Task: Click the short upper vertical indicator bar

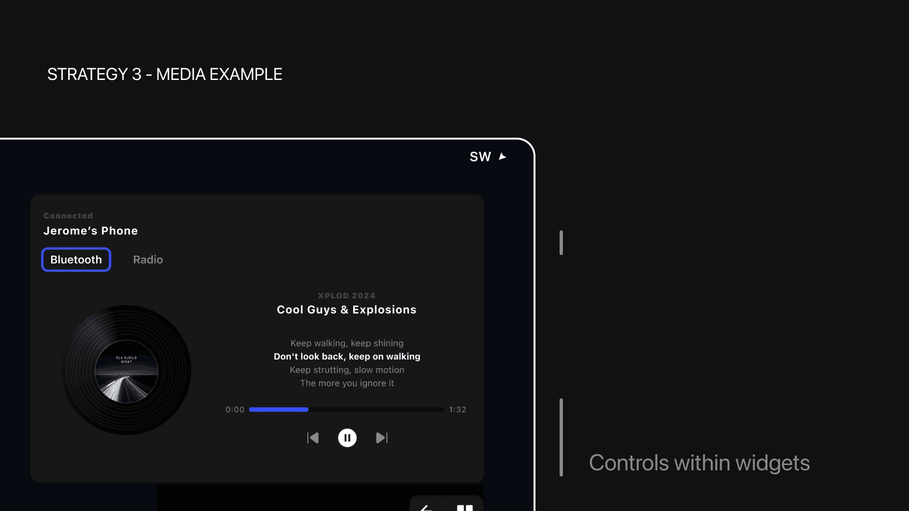Action: pos(561,243)
